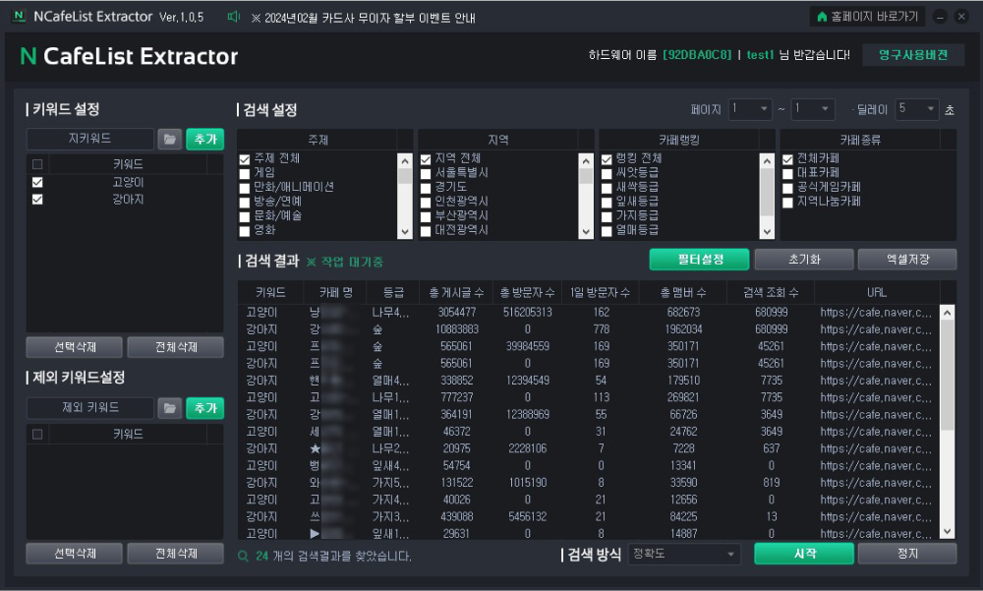Sort results by 총 게시글 수 column
The height and width of the screenshot is (591, 983).
pyautogui.click(x=456, y=292)
